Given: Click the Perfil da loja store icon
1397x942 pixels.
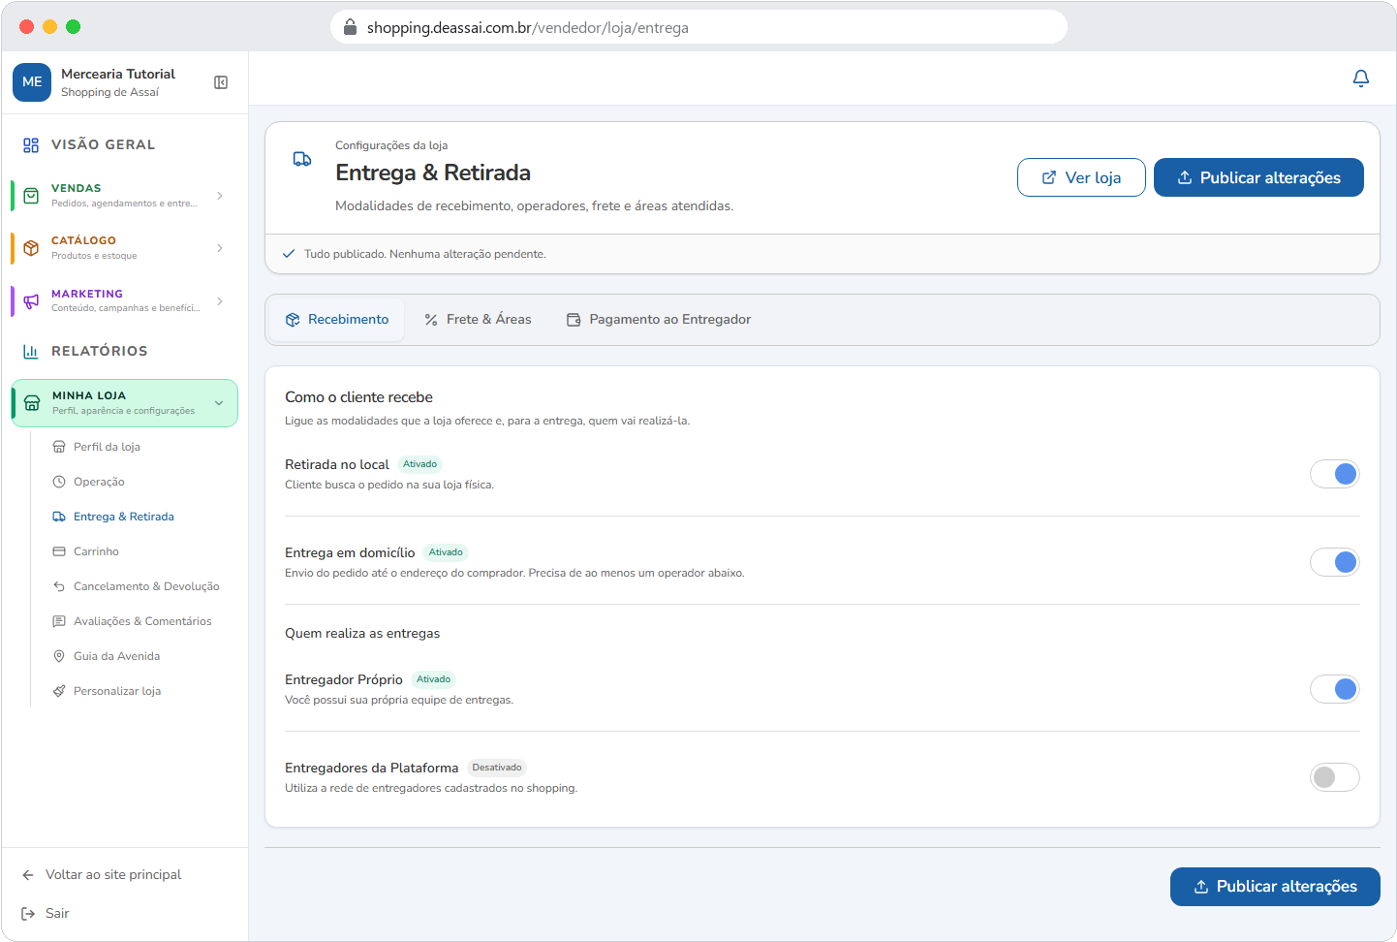Looking at the screenshot, I should 59,447.
